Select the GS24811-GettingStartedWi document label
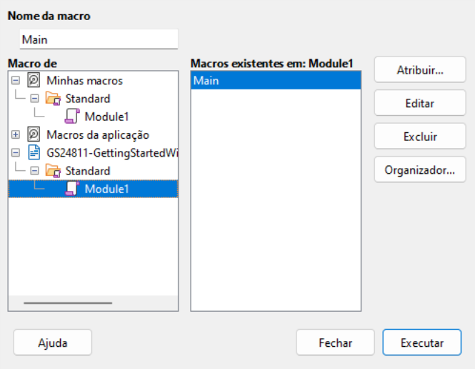Viewport: 475px width, 369px height. click(x=112, y=153)
